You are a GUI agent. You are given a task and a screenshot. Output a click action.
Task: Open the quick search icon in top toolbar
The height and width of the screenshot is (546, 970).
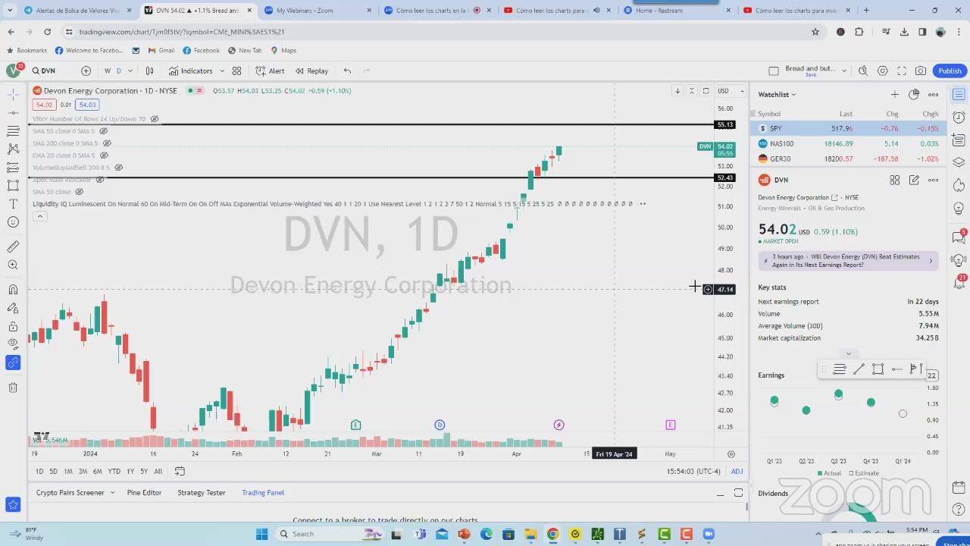(x=863, y=71)
